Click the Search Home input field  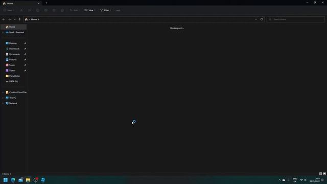pos(296,19)
